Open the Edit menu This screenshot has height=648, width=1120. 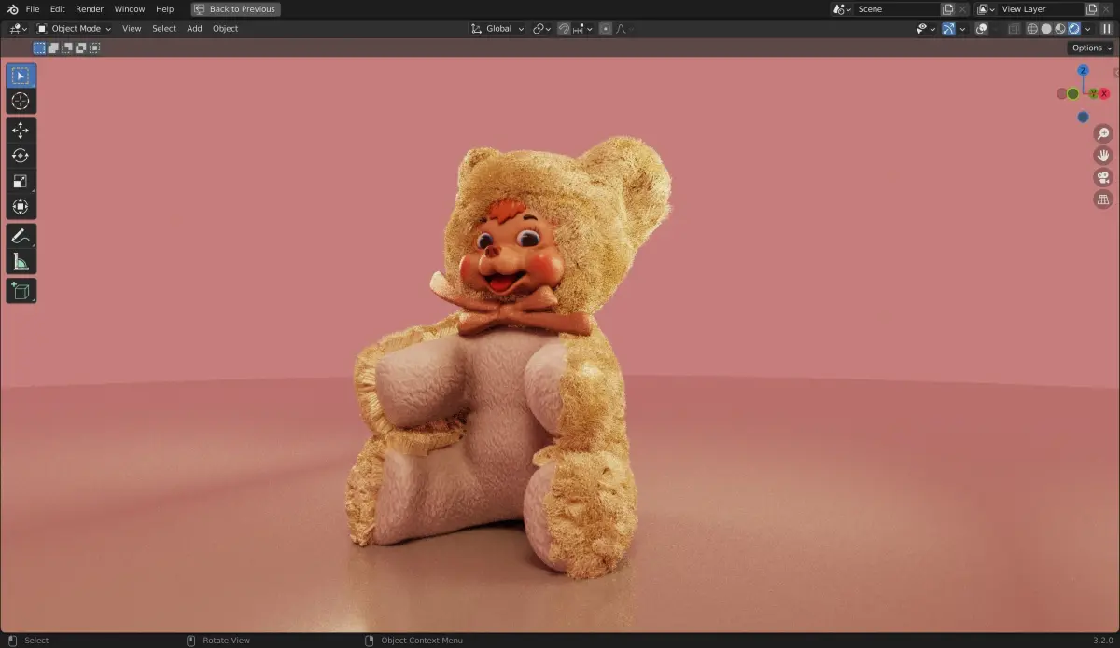[x=58, y=9]
